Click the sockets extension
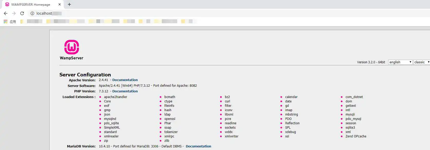The width and height of the screenshot is (430, 150). pos(230,128)
